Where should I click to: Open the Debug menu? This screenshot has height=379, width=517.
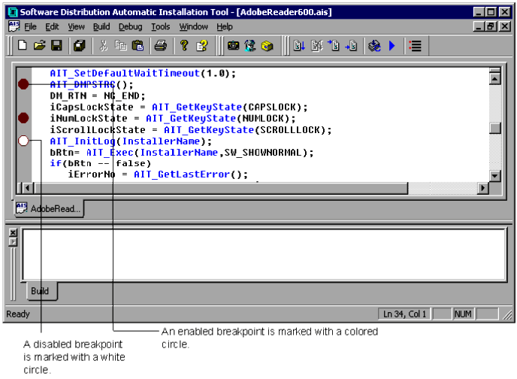(130, 26)
